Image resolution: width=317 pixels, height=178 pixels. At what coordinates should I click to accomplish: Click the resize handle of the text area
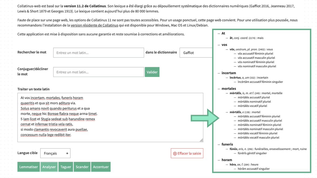202,141
